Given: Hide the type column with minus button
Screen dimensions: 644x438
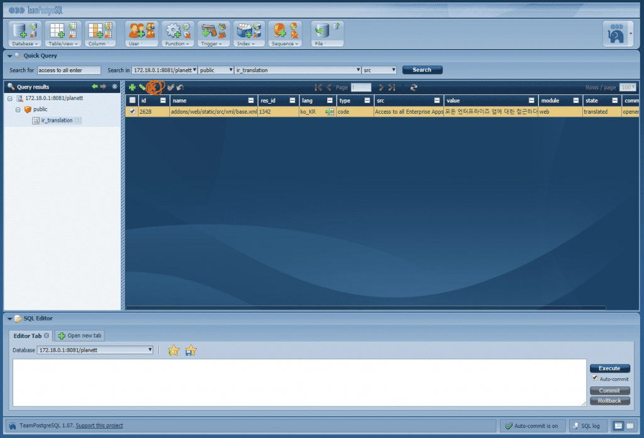Looking at the screenshot, I should coord(367,100).
